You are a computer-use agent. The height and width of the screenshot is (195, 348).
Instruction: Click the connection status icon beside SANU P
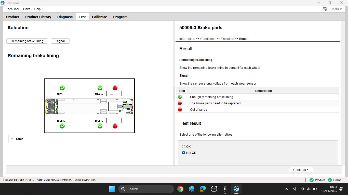point(325,9)
